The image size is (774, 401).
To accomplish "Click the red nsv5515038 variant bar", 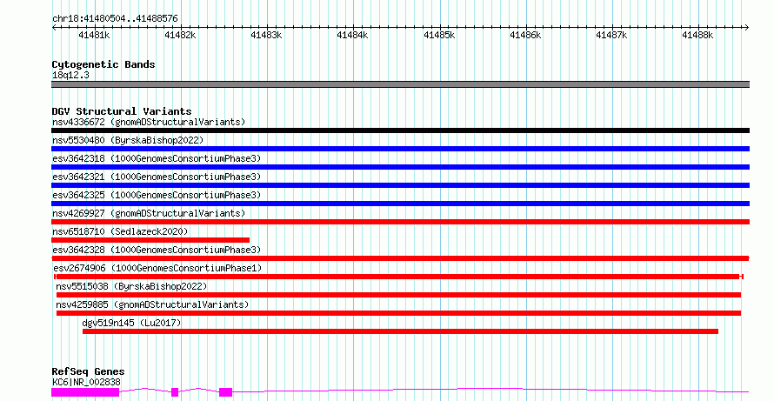I will click(399, 296).
